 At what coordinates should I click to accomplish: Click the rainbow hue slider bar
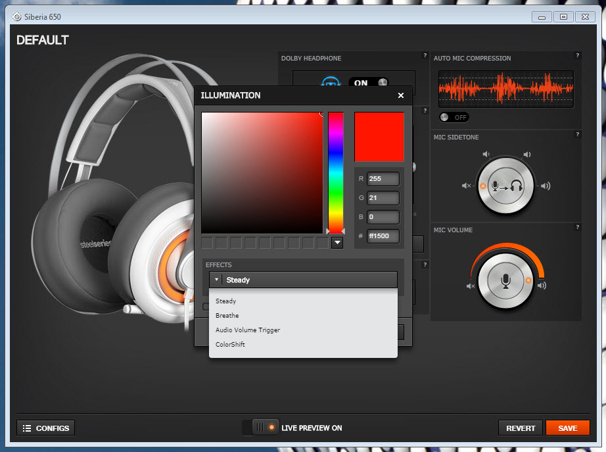(335, 172)
